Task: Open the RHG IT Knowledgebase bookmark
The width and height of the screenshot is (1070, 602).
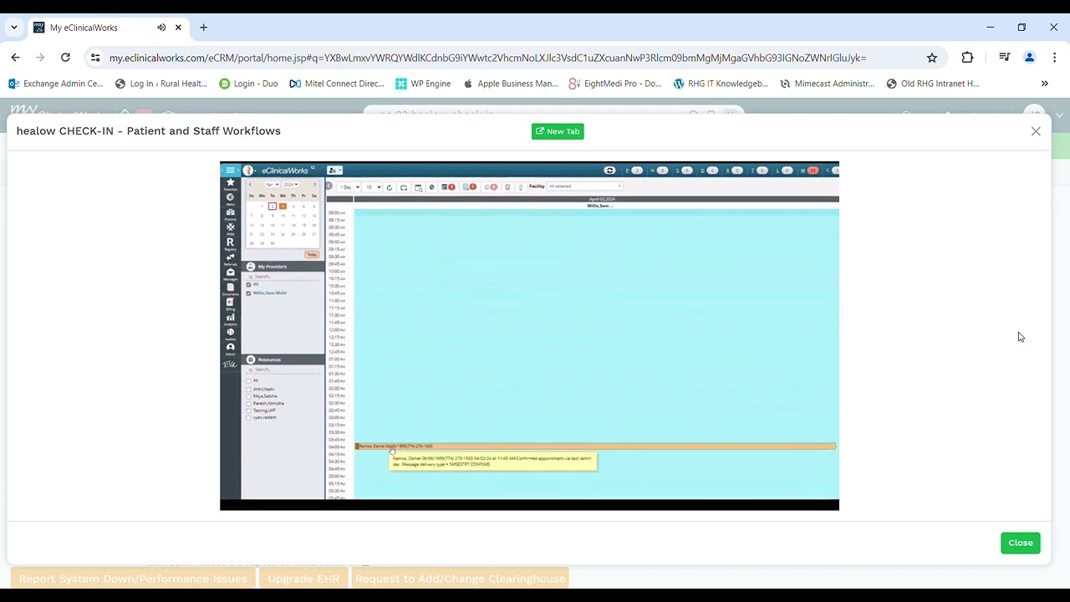Action: pyautogui.click(x=721, y=84)
